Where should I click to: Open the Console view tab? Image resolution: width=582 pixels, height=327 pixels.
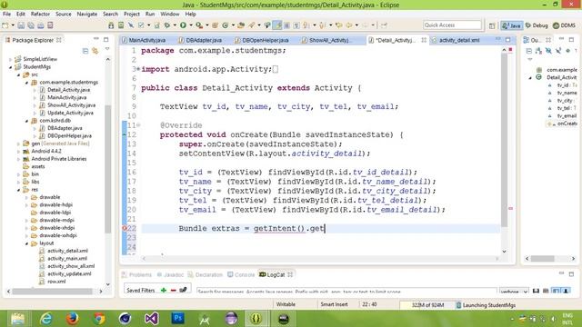click(241, 274)
